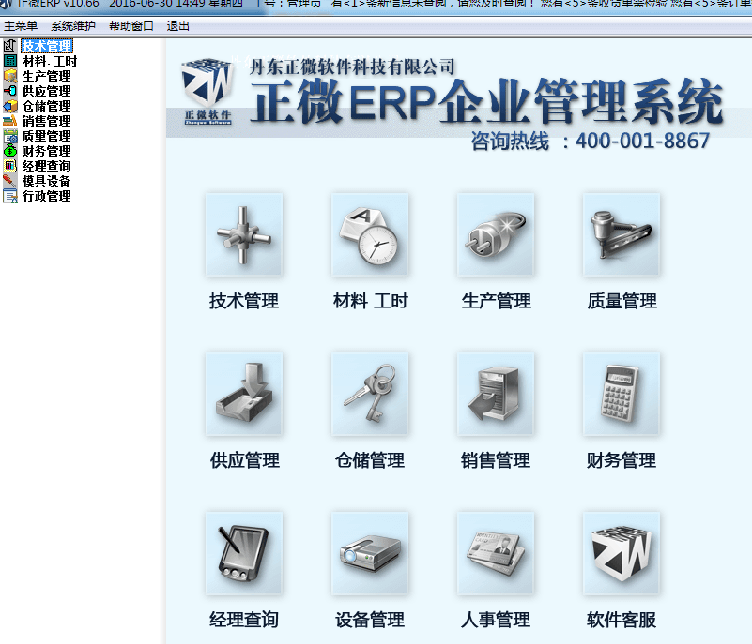Click sidebar icon beside 生产管理
Image resolution: width=752 pixels, height=644 pixels.
[x=10, y=76]
